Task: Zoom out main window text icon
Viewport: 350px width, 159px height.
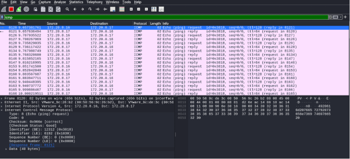Action: (139, 9)
